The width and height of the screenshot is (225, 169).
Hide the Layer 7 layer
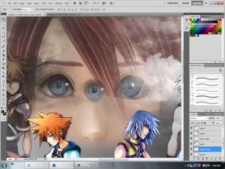coord(191,133)
